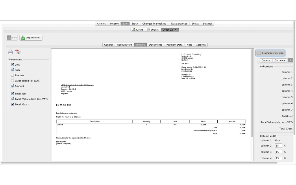296x185 pixels.
Task: Export invoice as PDF icon
Action: [x=18, y=52]
